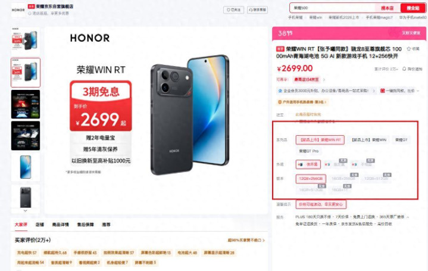Click the 搜本店 search-in-store button
428x271 pixels.
click(x=387, y=8)
